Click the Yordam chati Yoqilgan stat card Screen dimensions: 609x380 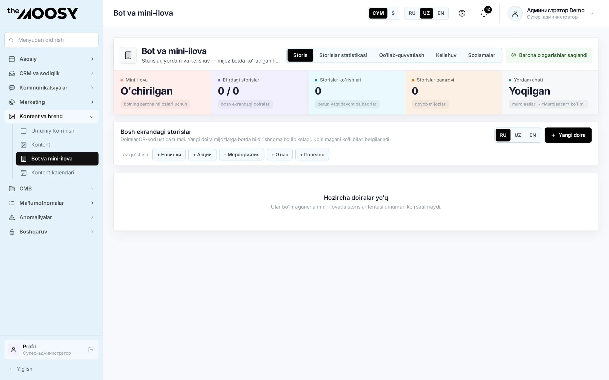click(550, 92)
